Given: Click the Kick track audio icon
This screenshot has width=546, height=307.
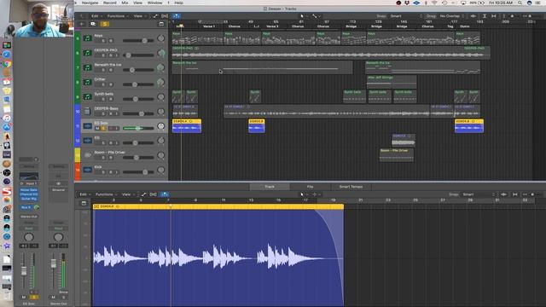Looking at the screenshot, I should (87, 170).
